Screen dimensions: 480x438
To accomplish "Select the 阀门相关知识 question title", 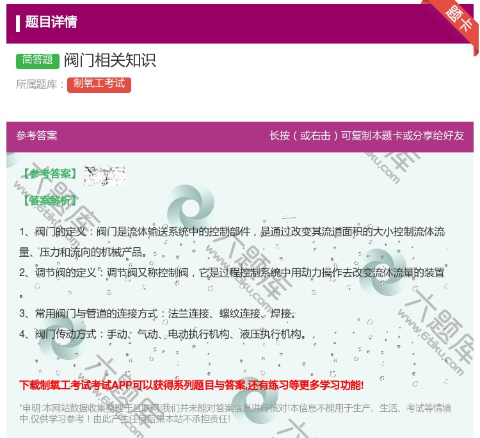I will (110, 60).
